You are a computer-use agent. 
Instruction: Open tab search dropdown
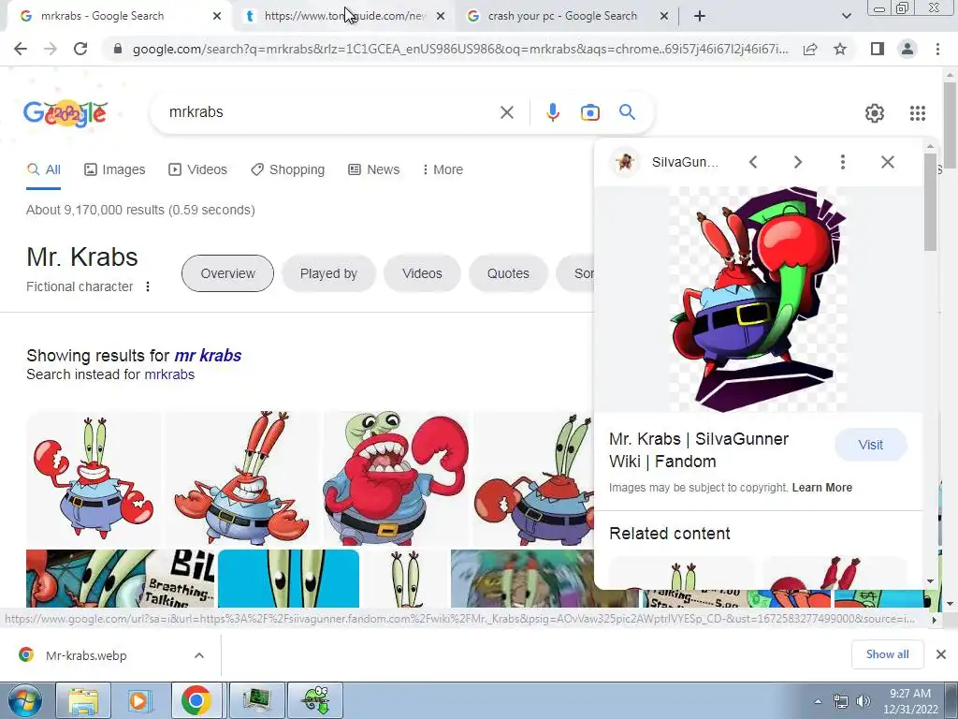[846, 17]
